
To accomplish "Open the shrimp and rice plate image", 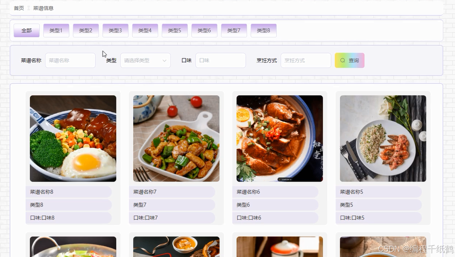I will tap(383, 139).
